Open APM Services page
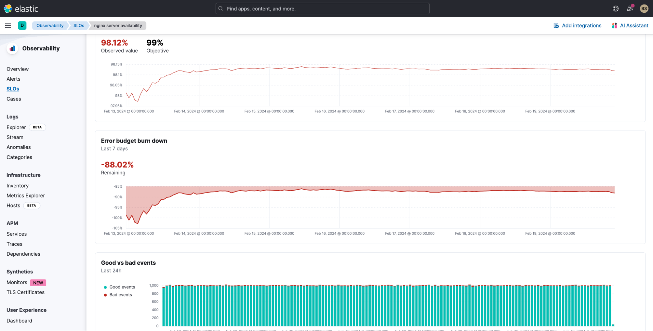Image resolution: width=653 pixels, height=331 pixels. point(17,234)
